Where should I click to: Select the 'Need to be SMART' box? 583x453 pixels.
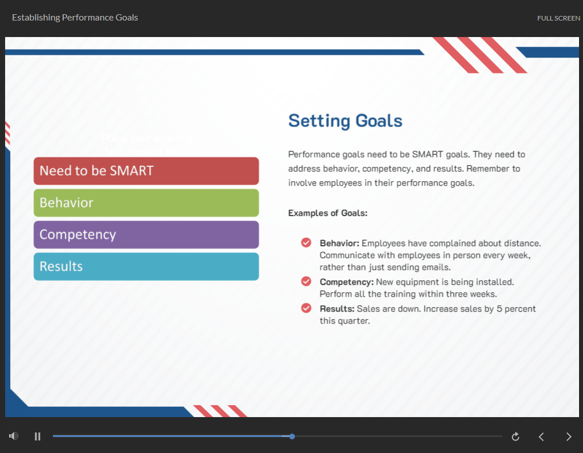146,171
